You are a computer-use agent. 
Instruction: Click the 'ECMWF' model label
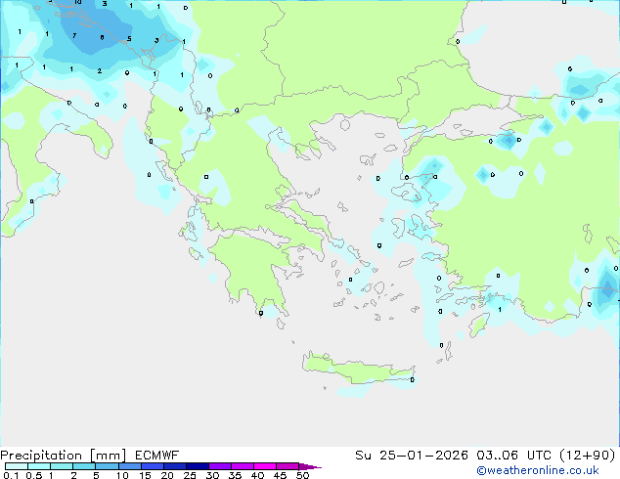pos(157,456)
